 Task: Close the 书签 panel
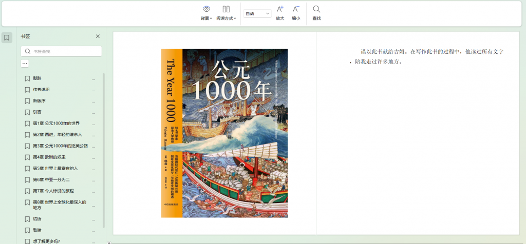click(98, 36)
